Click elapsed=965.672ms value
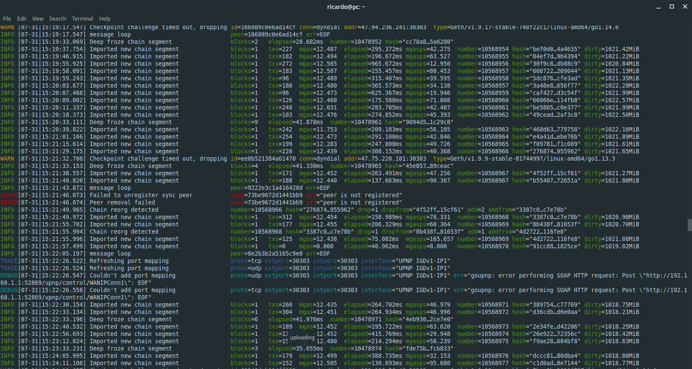 pos(373,64)
